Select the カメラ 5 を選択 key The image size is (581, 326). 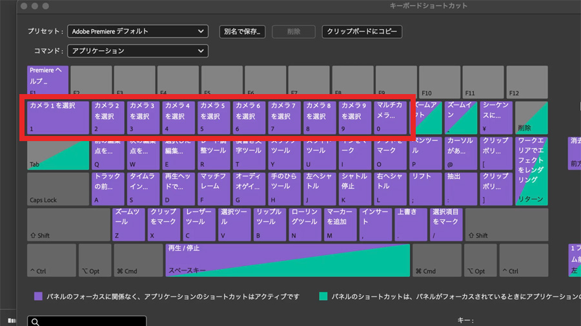coord(214,117)
